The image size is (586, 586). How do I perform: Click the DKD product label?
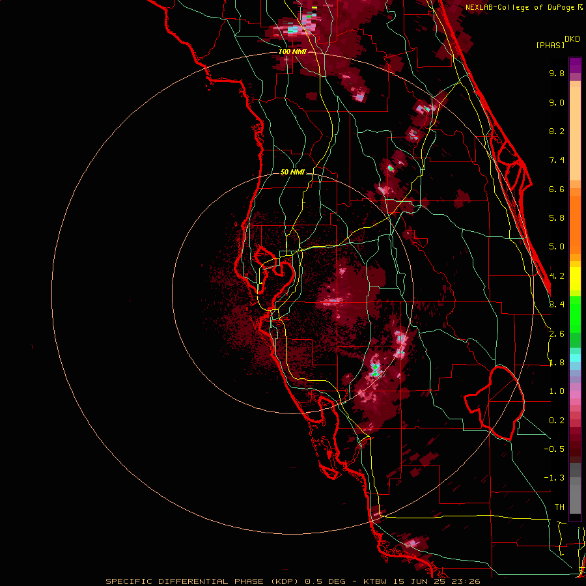click(x=572, y=39)
